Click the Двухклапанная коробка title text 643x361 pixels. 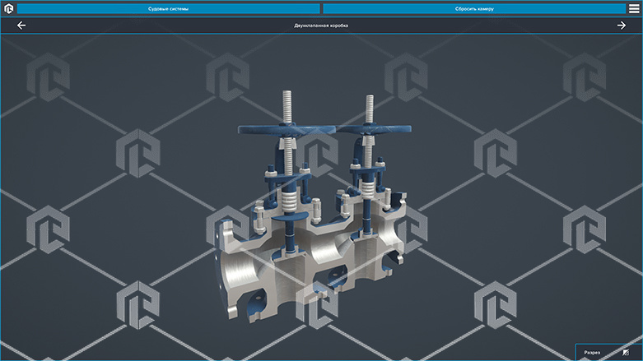tap(321, 25)
